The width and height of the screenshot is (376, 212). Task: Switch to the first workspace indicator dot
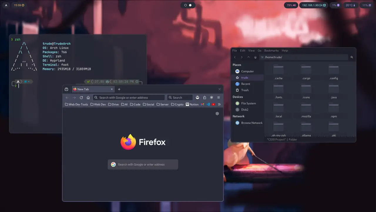[185, 5]
